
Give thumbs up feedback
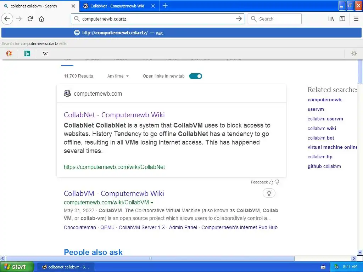coord(271,182)
